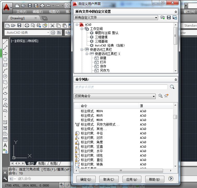Select the AutoCAD 经典 (当前) workspace
Viewport: 197px width, 188px height.
pos(110,45)
